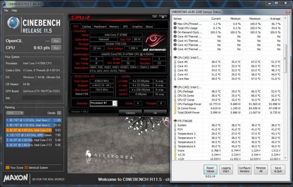
Task: Click the gauge icon beside Total CPU Usage
Action: [175, 28]
